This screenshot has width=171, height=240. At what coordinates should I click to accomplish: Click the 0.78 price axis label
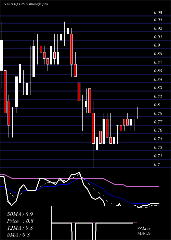[158, 113]
